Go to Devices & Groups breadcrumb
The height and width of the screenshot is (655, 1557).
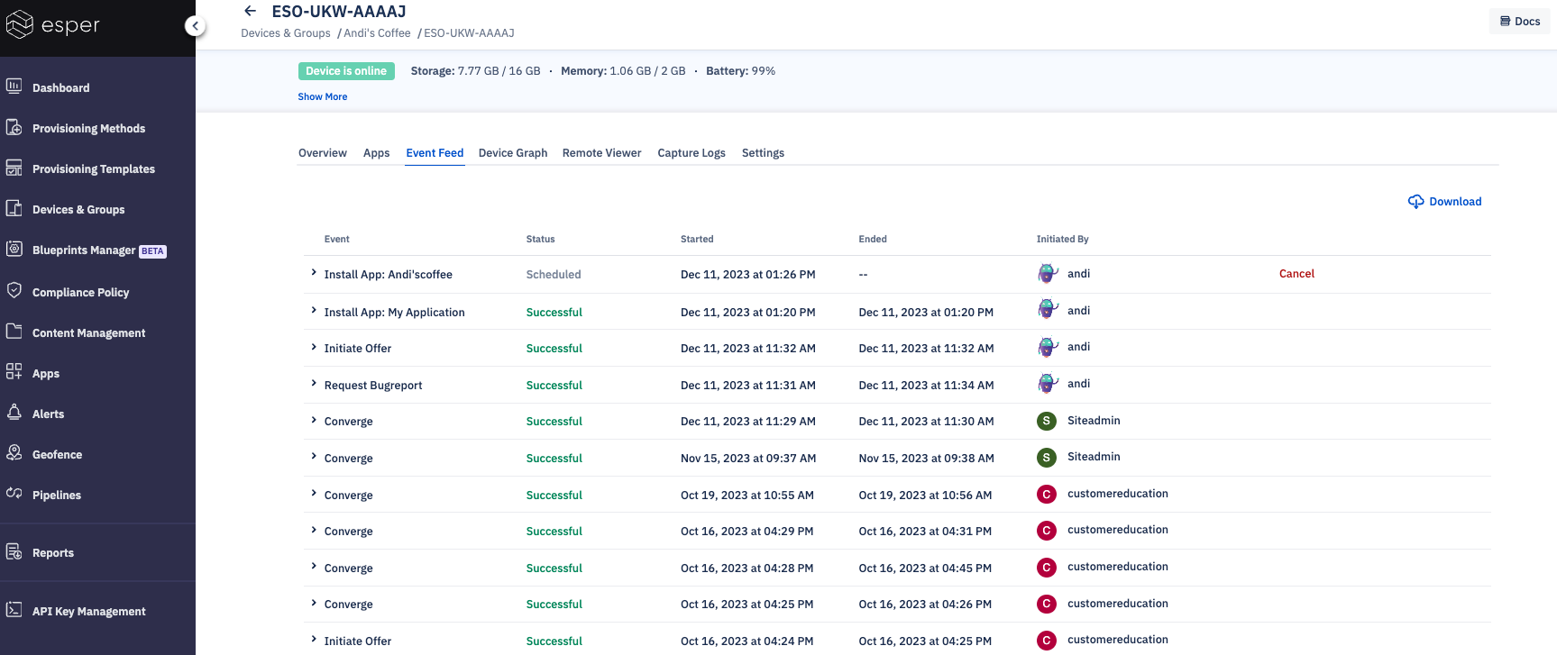pos(286,33)
